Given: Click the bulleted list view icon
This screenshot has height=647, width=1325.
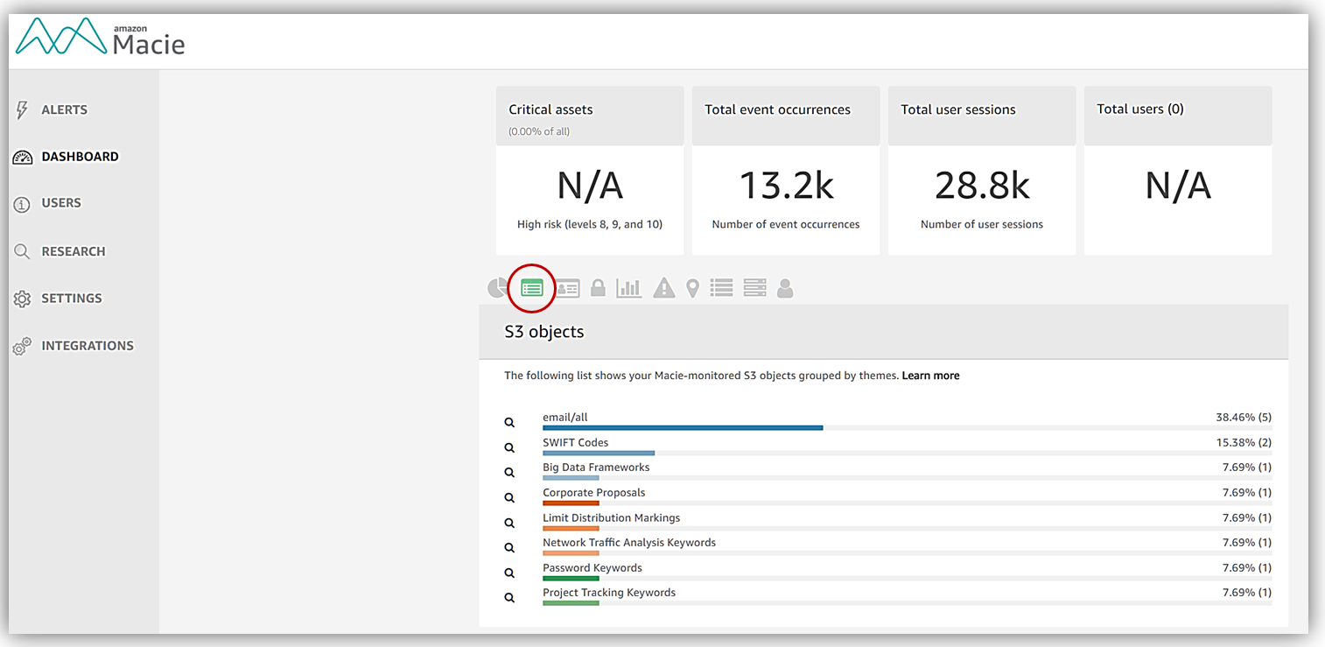Looking at the screenshot, I should [721, 287].
